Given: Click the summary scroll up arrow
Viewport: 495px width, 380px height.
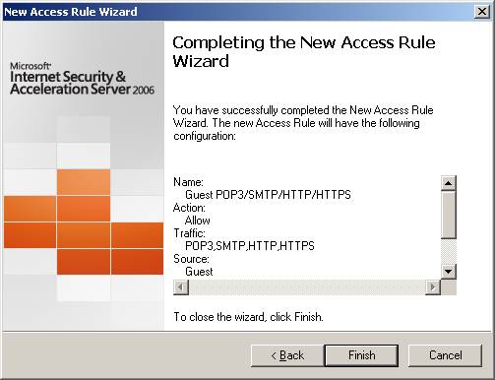Looking at the screenshot, I should tap(449, 183).
